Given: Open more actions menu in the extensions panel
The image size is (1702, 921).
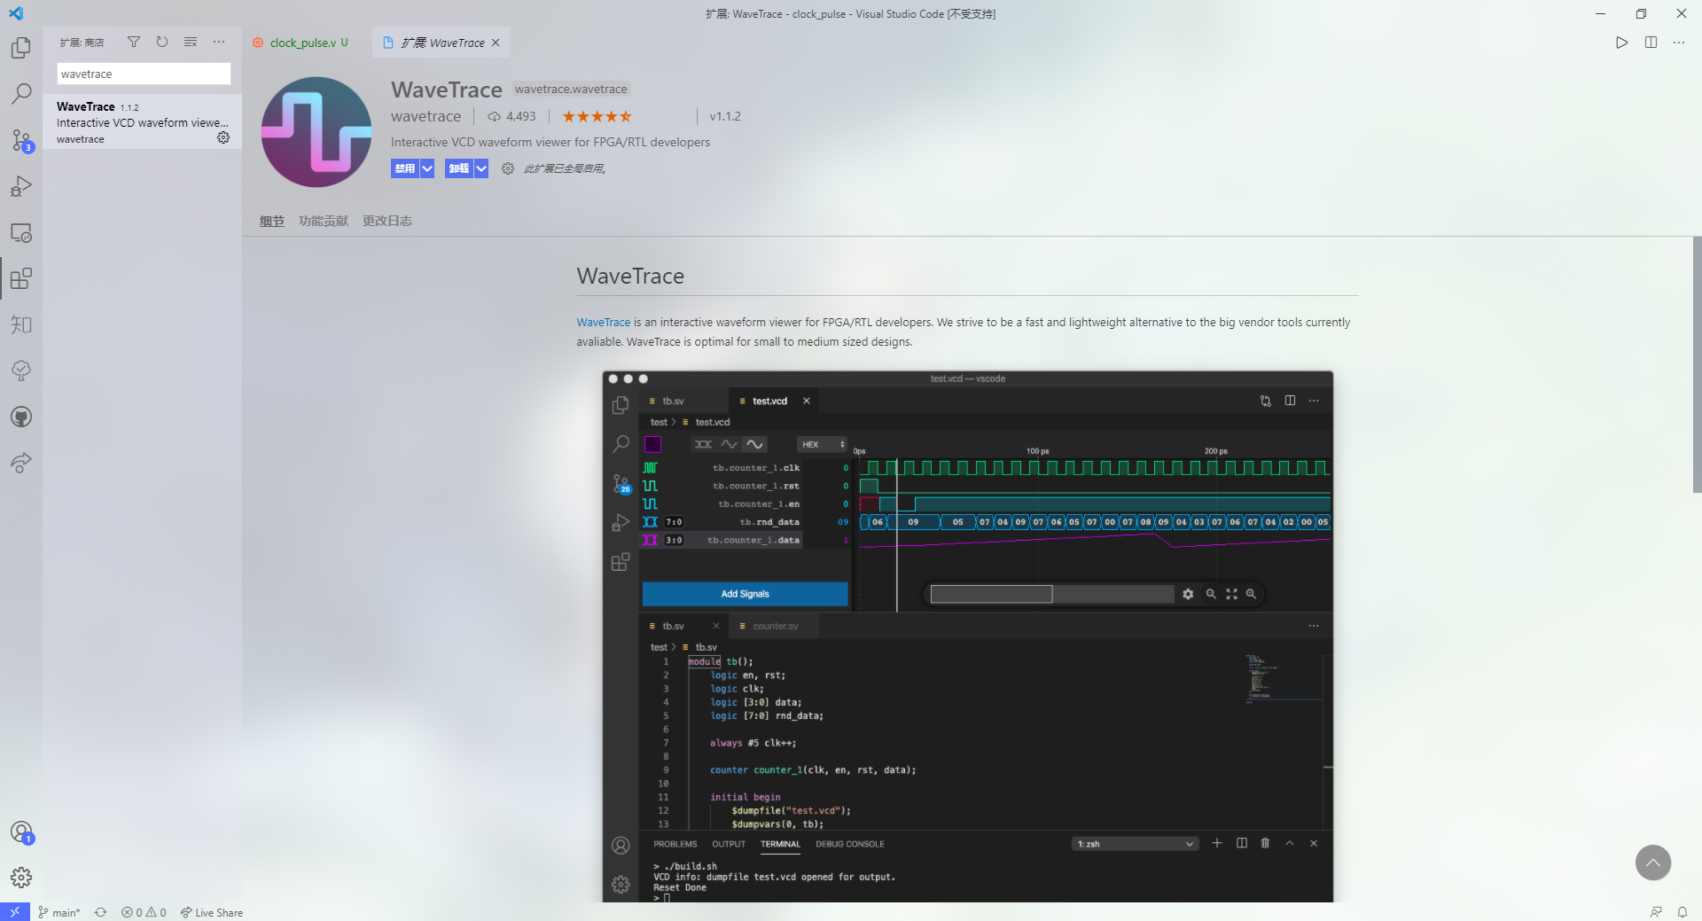Looking at the screenshot, I should (x=219, y=42).
